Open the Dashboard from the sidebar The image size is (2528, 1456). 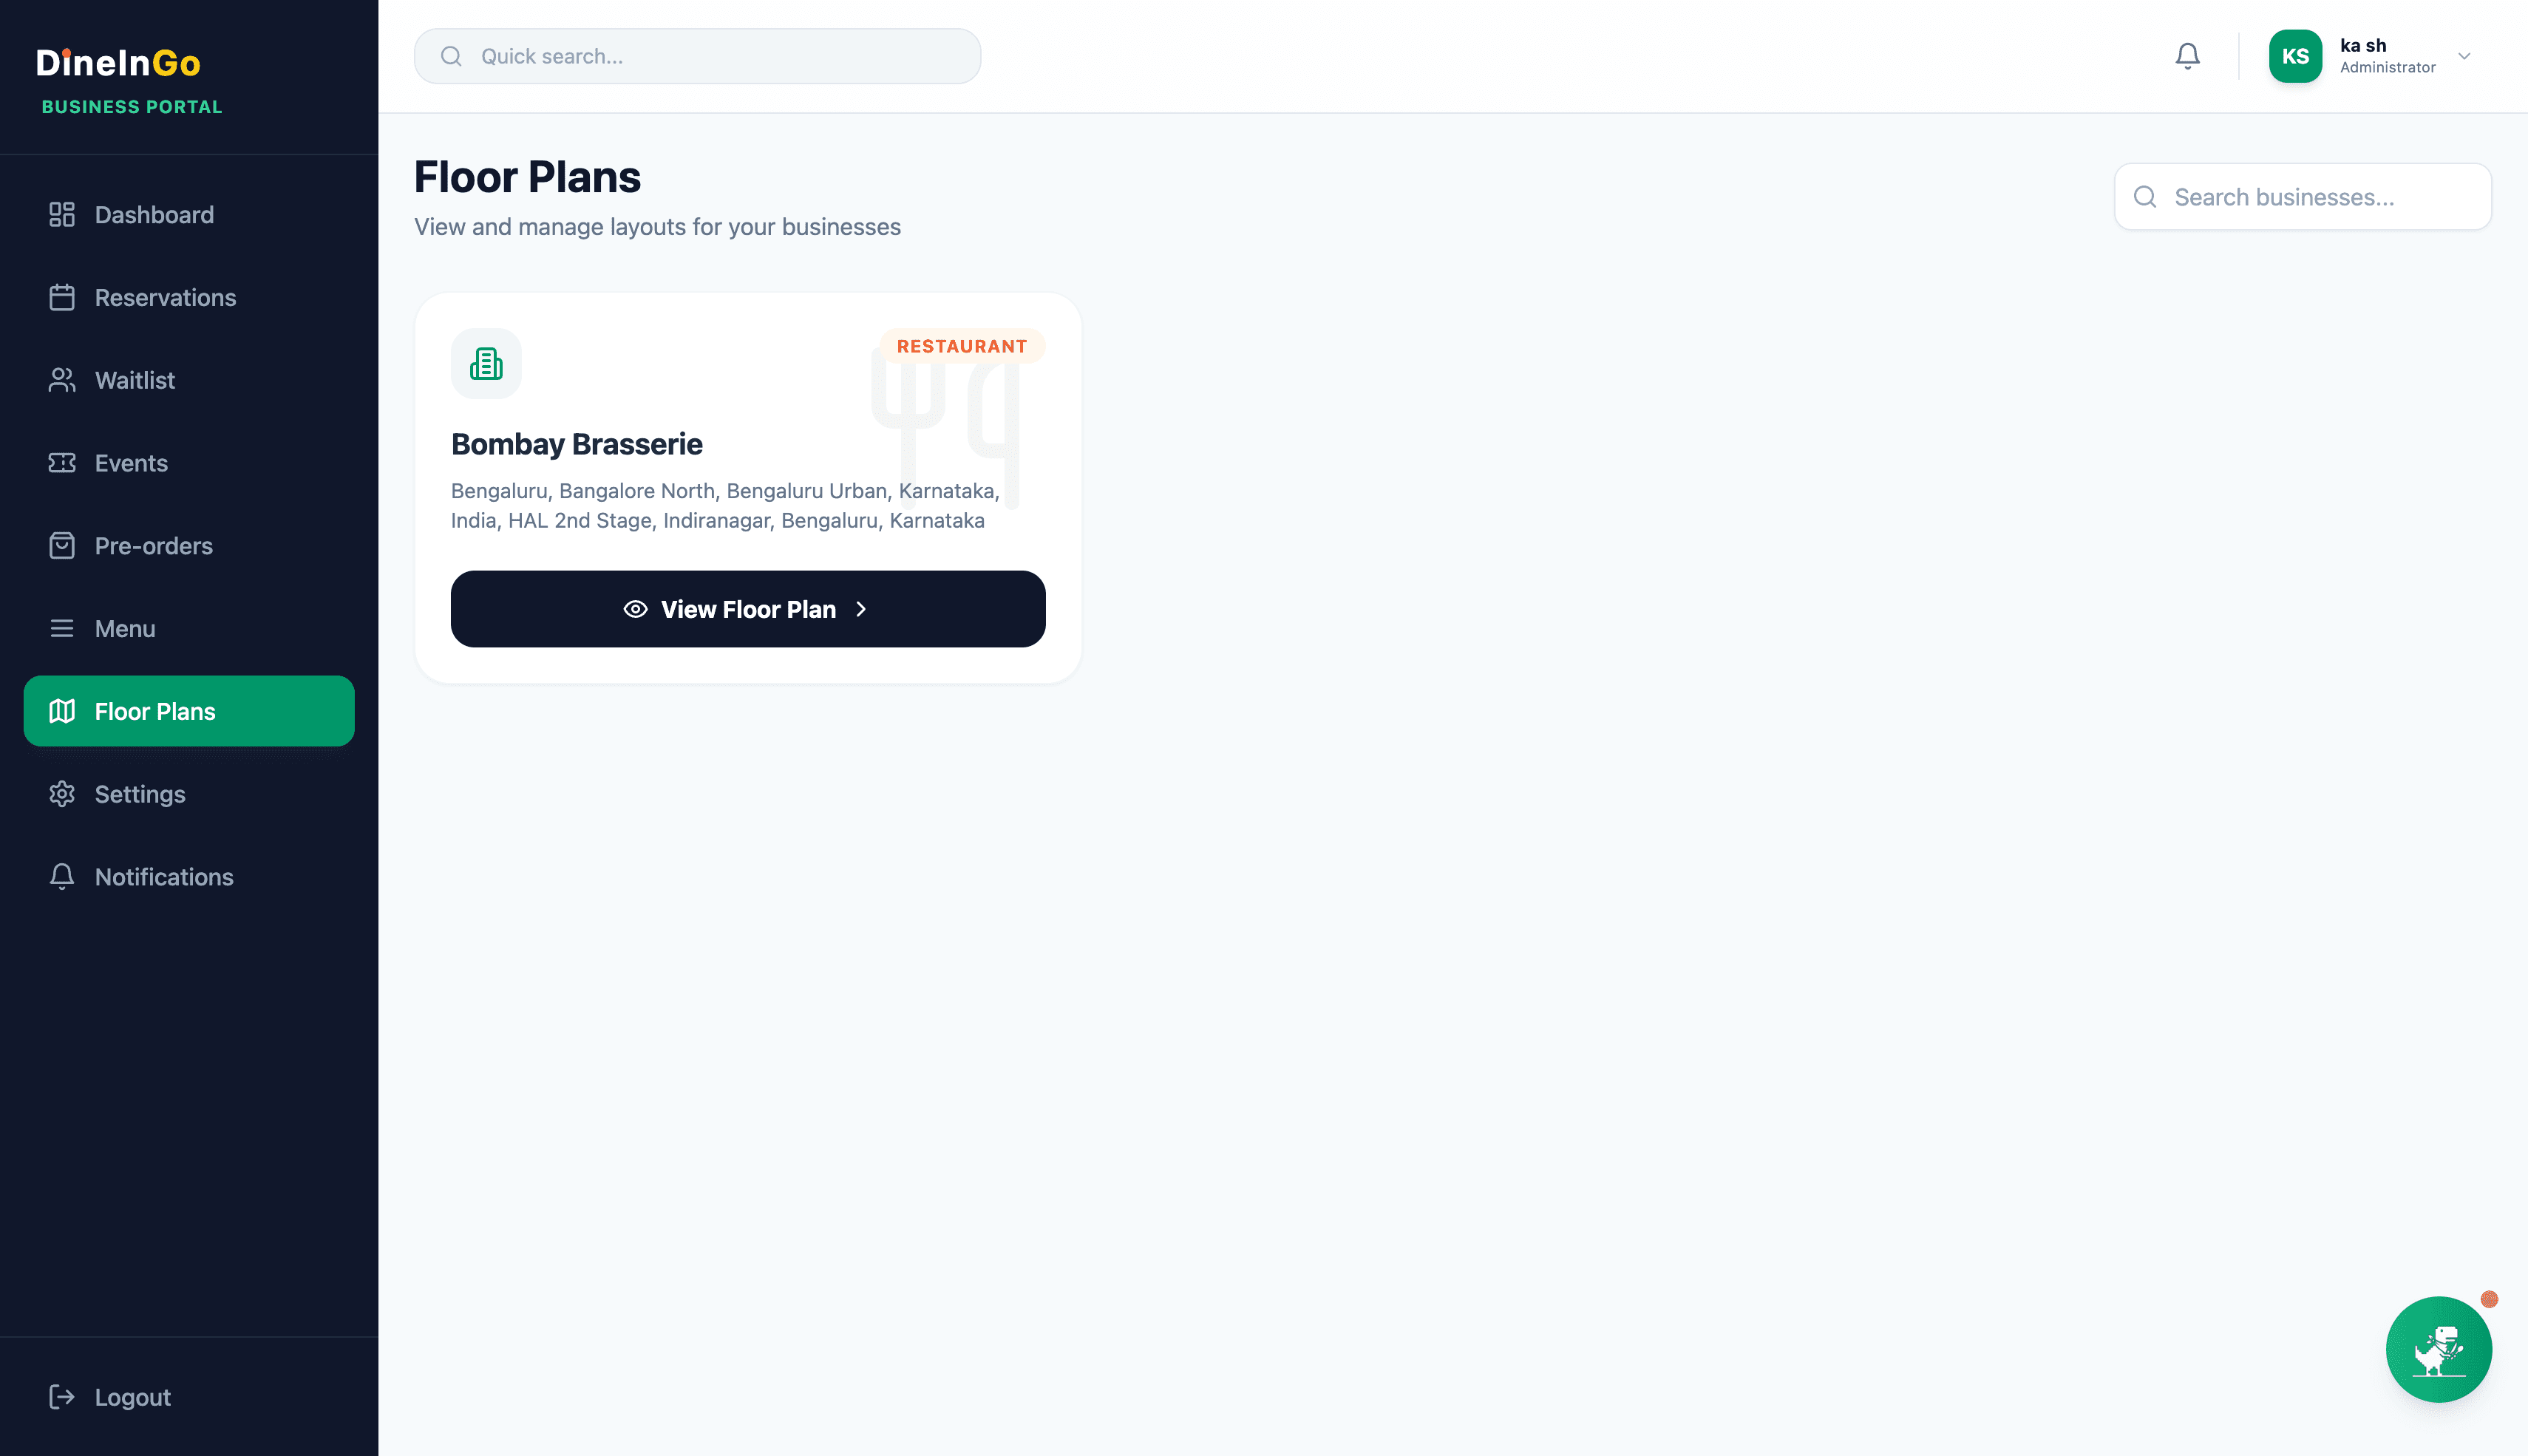pyautogui.click(x=154, y=214)
